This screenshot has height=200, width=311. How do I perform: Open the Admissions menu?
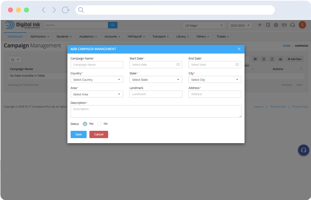coord(39,36)
